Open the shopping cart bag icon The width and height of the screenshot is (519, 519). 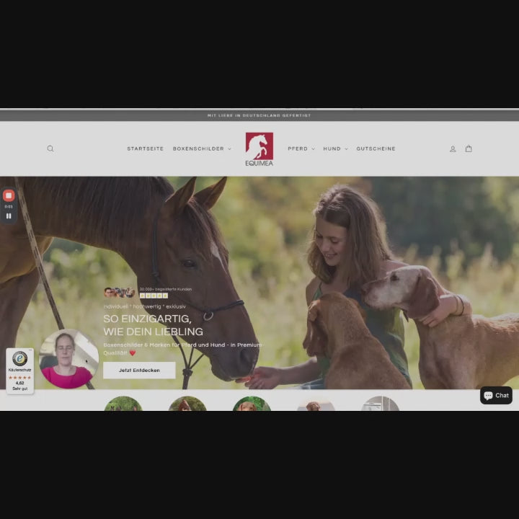[469, 148]
